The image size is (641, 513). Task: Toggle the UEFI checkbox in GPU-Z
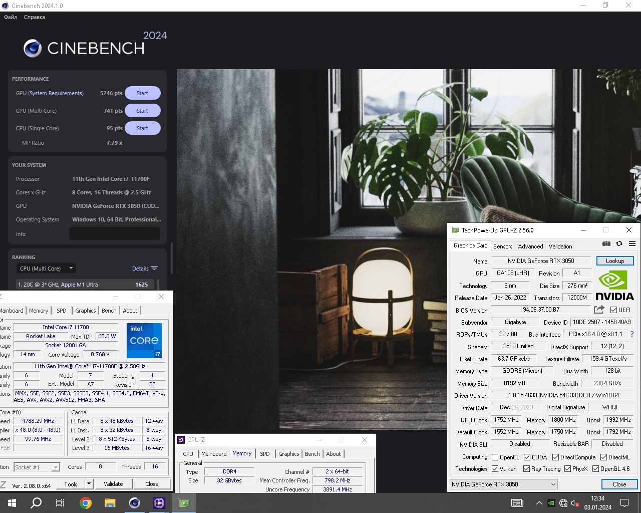[613, 310]
